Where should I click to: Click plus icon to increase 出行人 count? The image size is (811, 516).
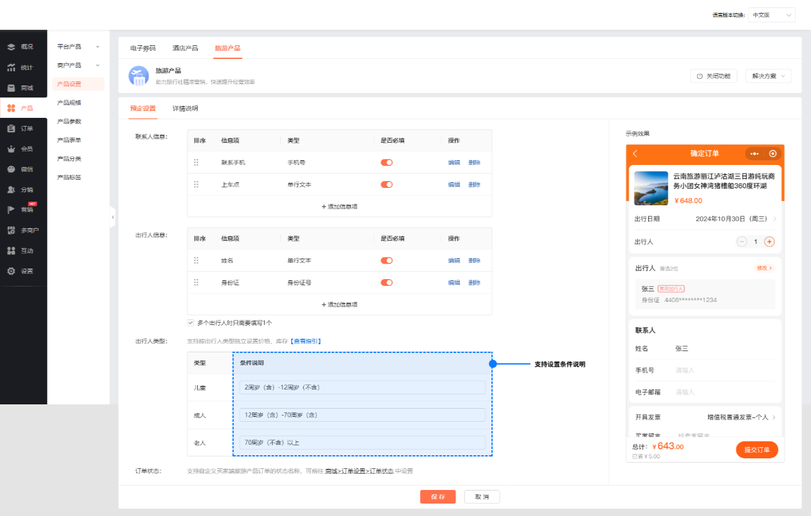pos(769,242)
